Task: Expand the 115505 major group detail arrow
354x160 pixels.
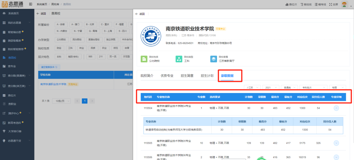Action: click(x=336, y=143)
